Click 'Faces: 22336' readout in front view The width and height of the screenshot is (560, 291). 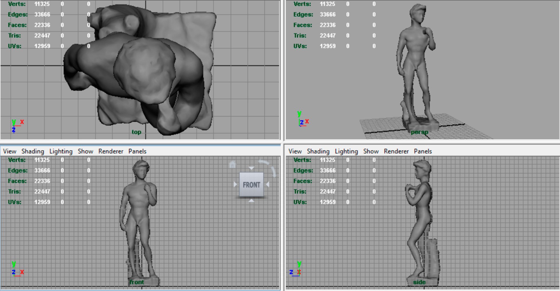click(29, 181)
